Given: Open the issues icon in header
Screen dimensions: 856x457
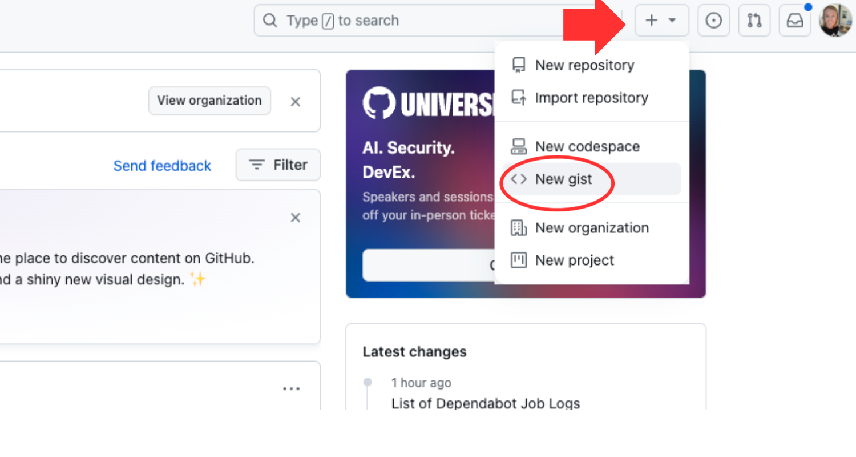Looking at the screenshot, I should point(713,21).
